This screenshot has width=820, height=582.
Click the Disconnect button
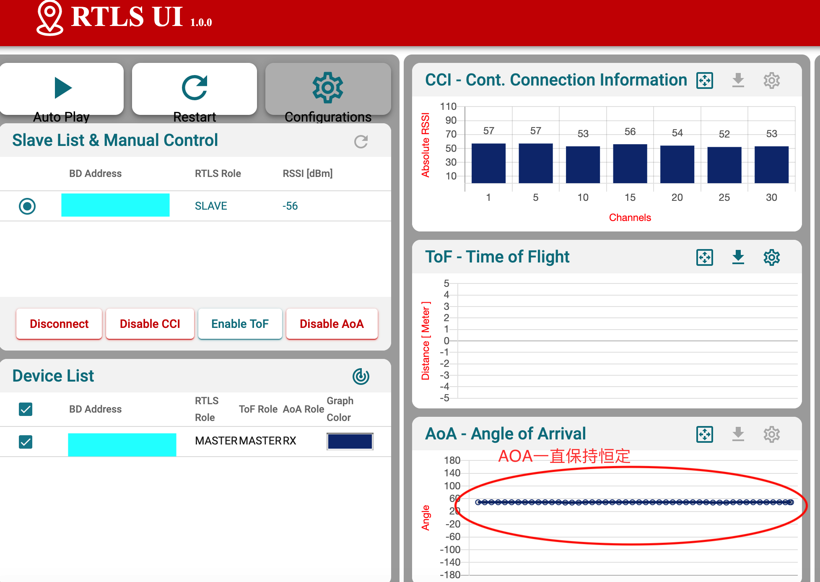point(59,324)
